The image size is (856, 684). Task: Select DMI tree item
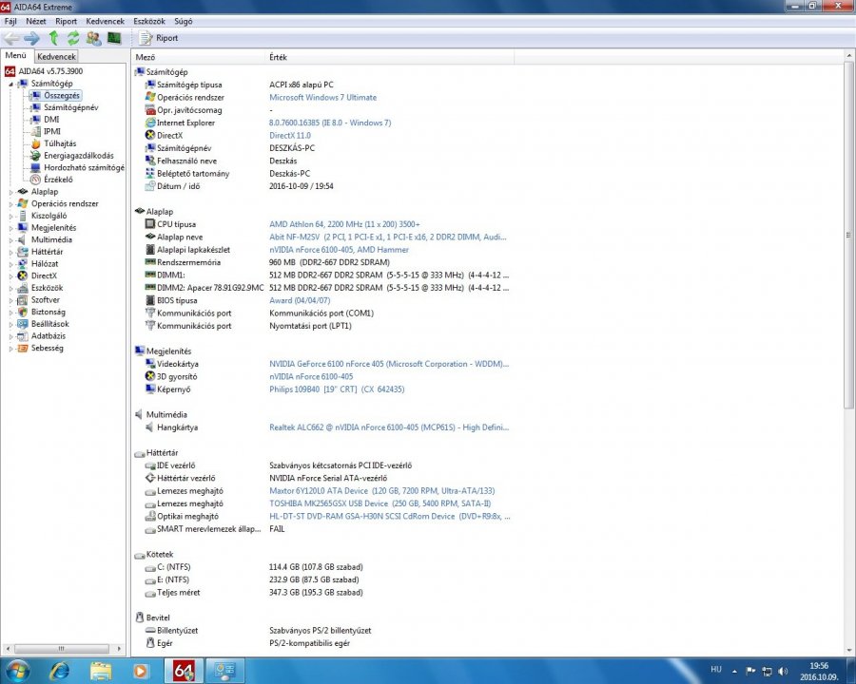point(51,120)
